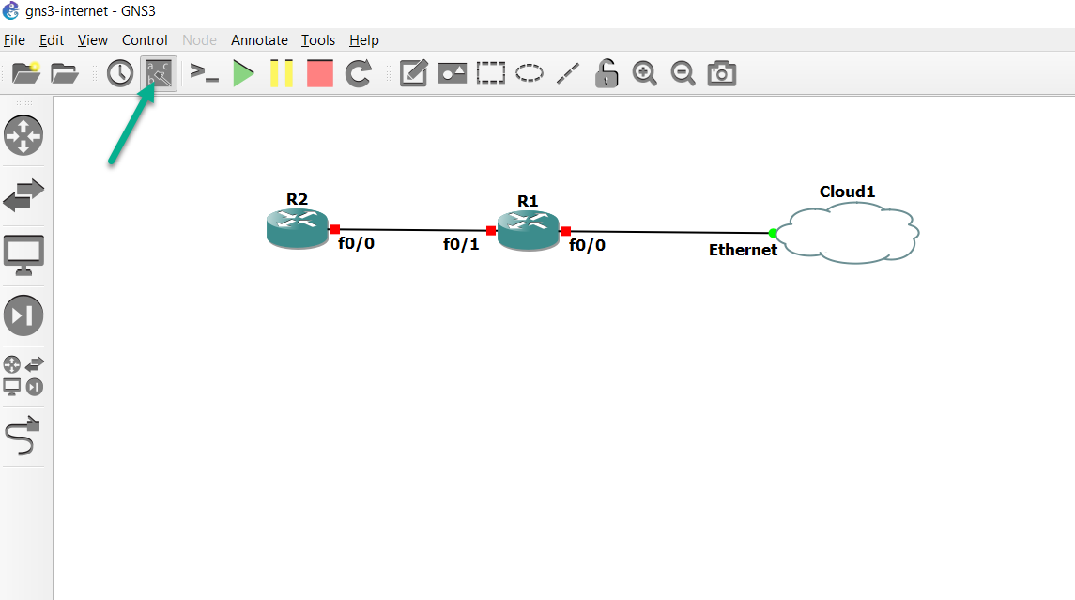Open the Help menu
Screen dimensions: 1075x600
pyautogui.click(x=364, y=40)
